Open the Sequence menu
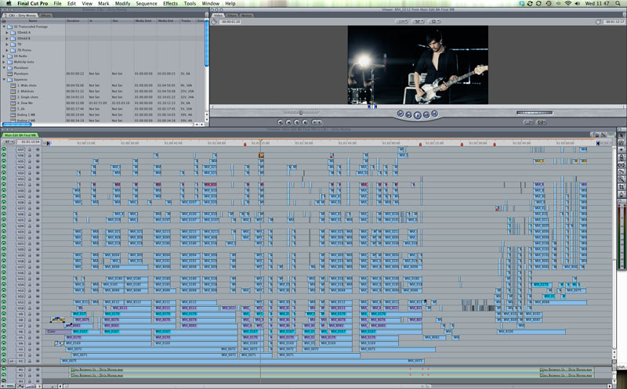The width and height of the screenshot is (627, 389). click(x=147, y=4)
